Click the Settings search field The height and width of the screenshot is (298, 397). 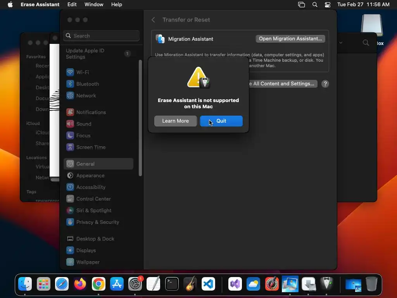101,36
